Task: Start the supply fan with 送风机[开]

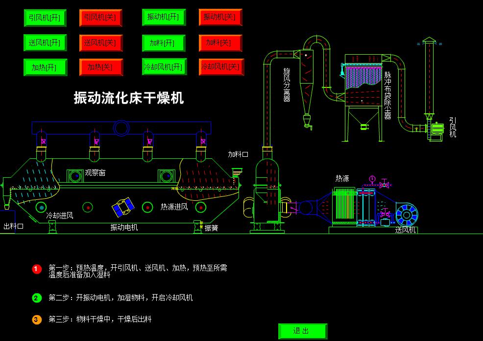Action: pos(45,43)
